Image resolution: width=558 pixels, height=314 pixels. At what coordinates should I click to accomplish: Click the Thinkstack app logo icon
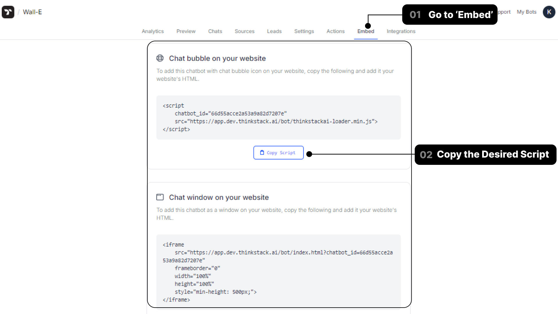pyautogui.click(x=8, y=12)
